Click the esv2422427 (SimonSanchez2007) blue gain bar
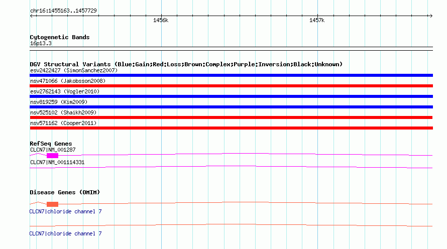 click(231, 75)
